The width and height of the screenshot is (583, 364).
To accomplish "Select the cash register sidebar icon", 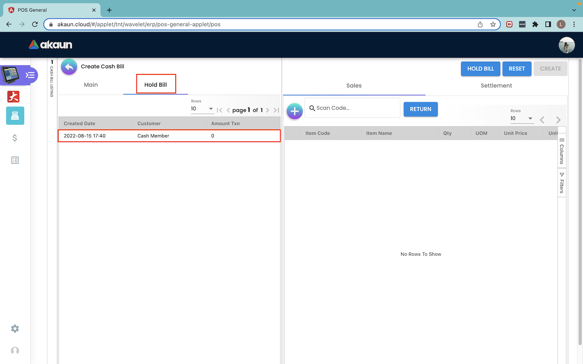I will pos(15,116).
